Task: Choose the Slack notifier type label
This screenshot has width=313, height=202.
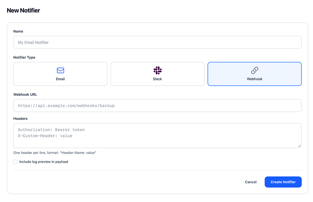Action: point(157,79)
